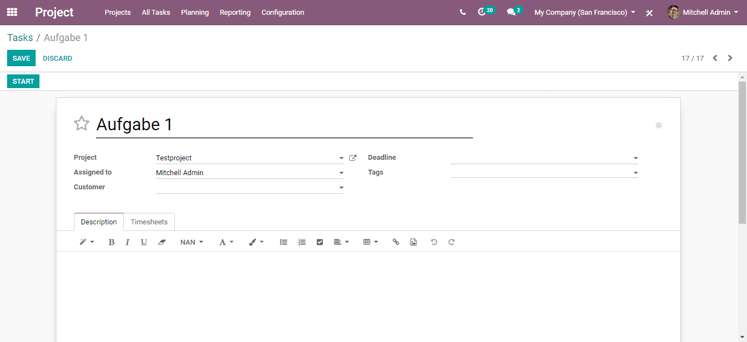Expand the Project field dropdown arrow
The image size is (747, 342).
pos(341,158)
